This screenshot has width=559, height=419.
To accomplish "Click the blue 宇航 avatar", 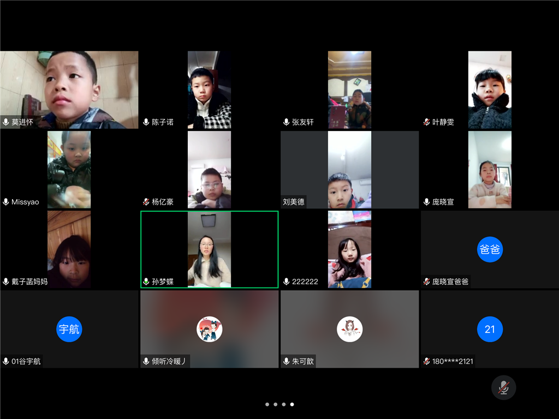I will pos(69,329).
